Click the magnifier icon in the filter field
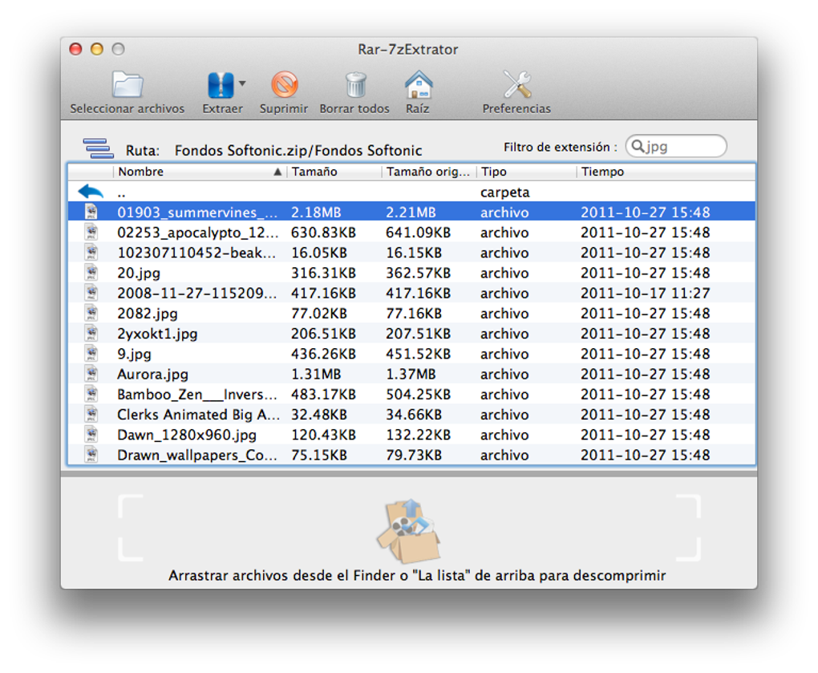 click(x=638, y=146)
